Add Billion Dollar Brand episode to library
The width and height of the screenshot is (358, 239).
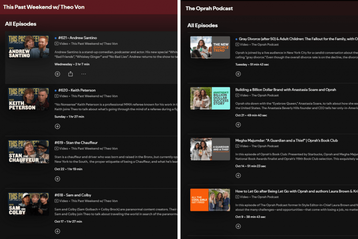[x=238, y=125]
